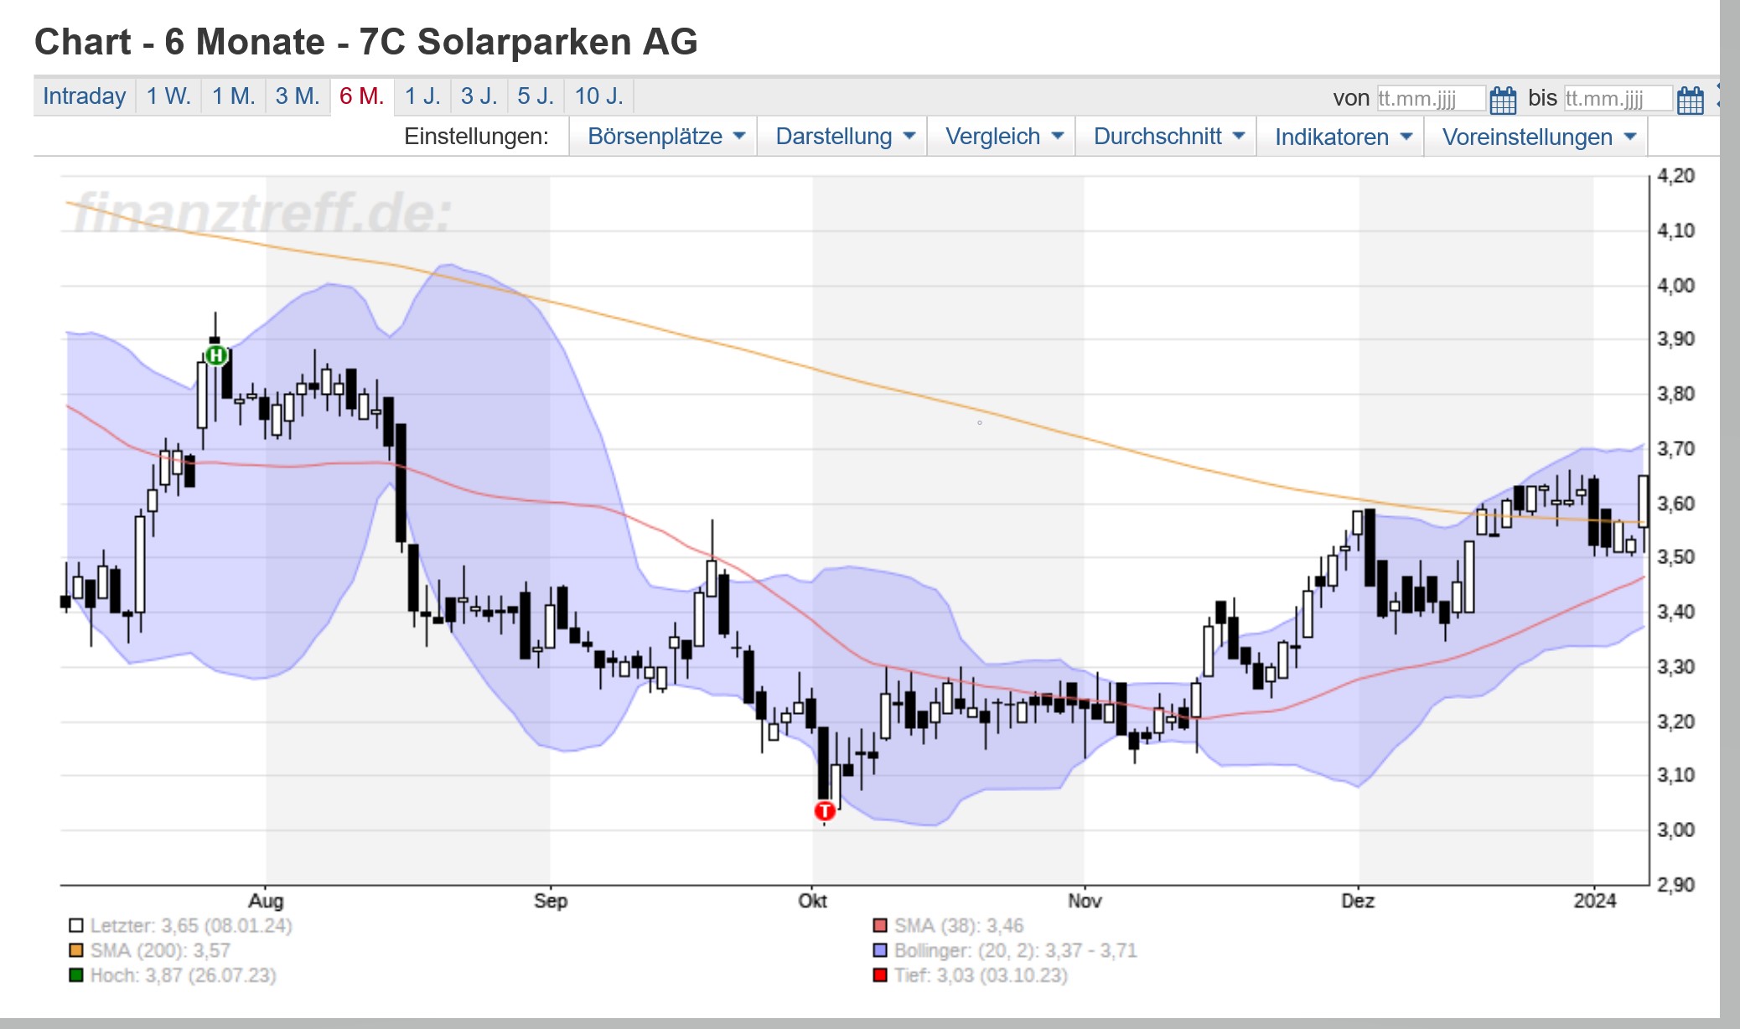Open the Voreinstellungen dropdown
1740x1029 pixels.
(1539, 137)
